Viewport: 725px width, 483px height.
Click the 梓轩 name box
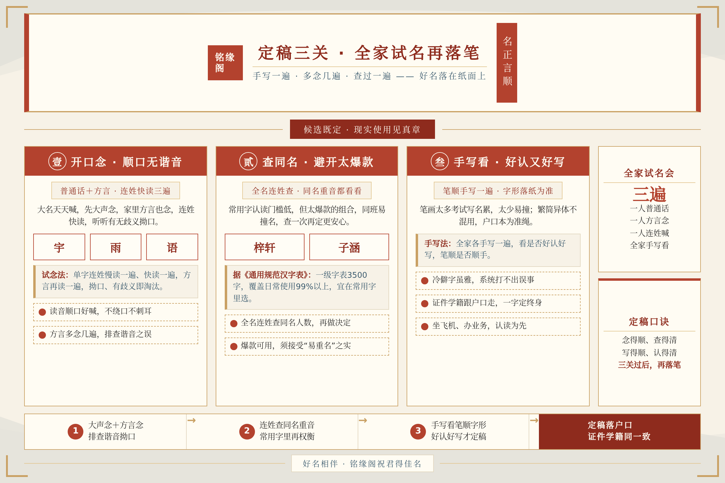[265, 247]
